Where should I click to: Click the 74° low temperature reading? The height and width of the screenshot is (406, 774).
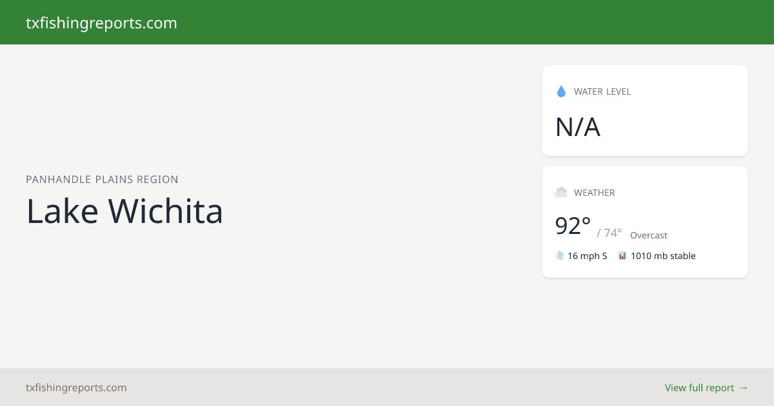[x=610, y=233]
